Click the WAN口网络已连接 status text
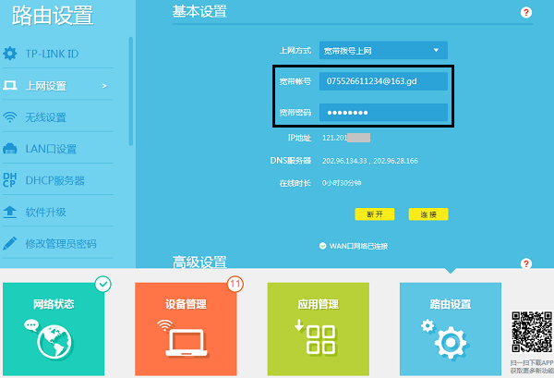 pos(358,246)
